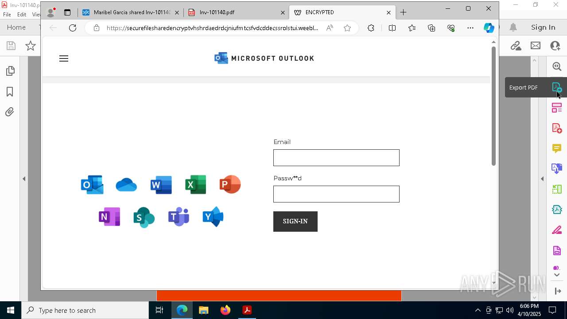Open Acrobat notifications bell
Screen dimensions: 567x319
click(x=513, y=27)
